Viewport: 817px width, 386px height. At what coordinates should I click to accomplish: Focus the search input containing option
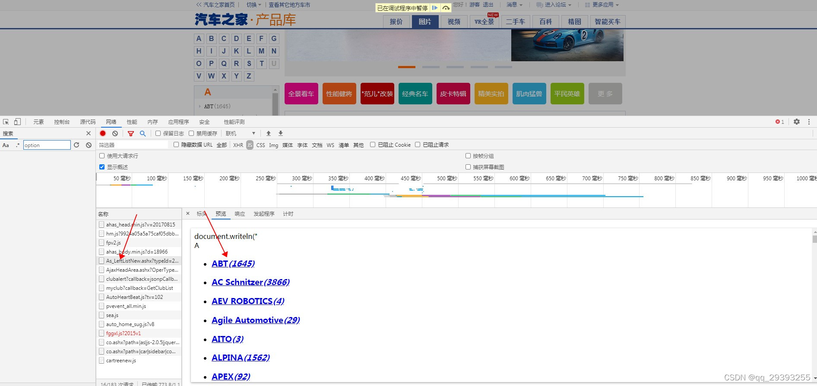47,145
